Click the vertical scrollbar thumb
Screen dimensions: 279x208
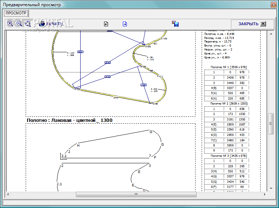(271, 123)
